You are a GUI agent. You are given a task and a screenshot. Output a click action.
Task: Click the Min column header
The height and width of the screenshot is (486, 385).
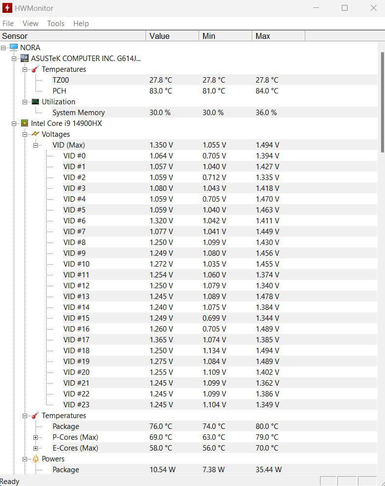(x=225, y=36)
